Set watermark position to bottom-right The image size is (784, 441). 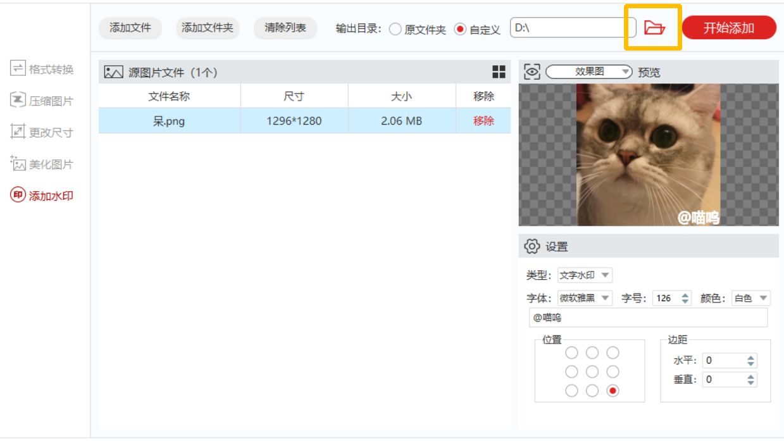click(613, 390)
